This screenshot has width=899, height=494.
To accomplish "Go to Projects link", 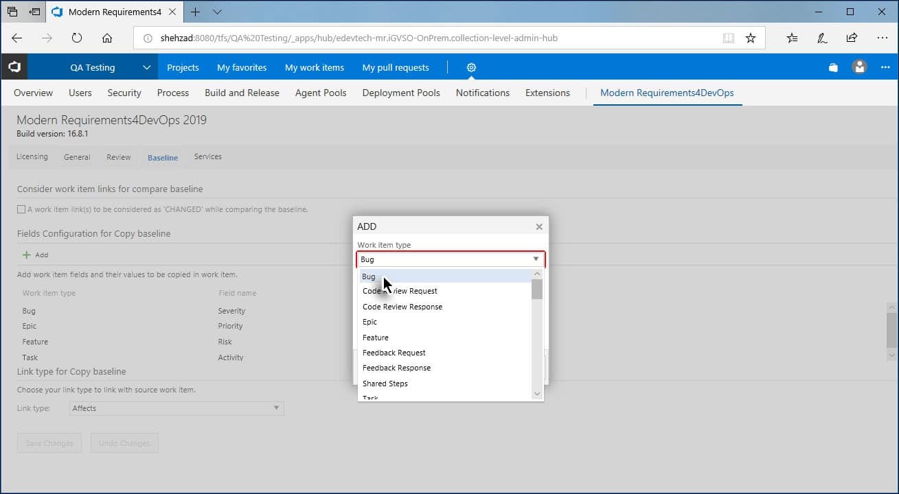I will tap(183, 67).
